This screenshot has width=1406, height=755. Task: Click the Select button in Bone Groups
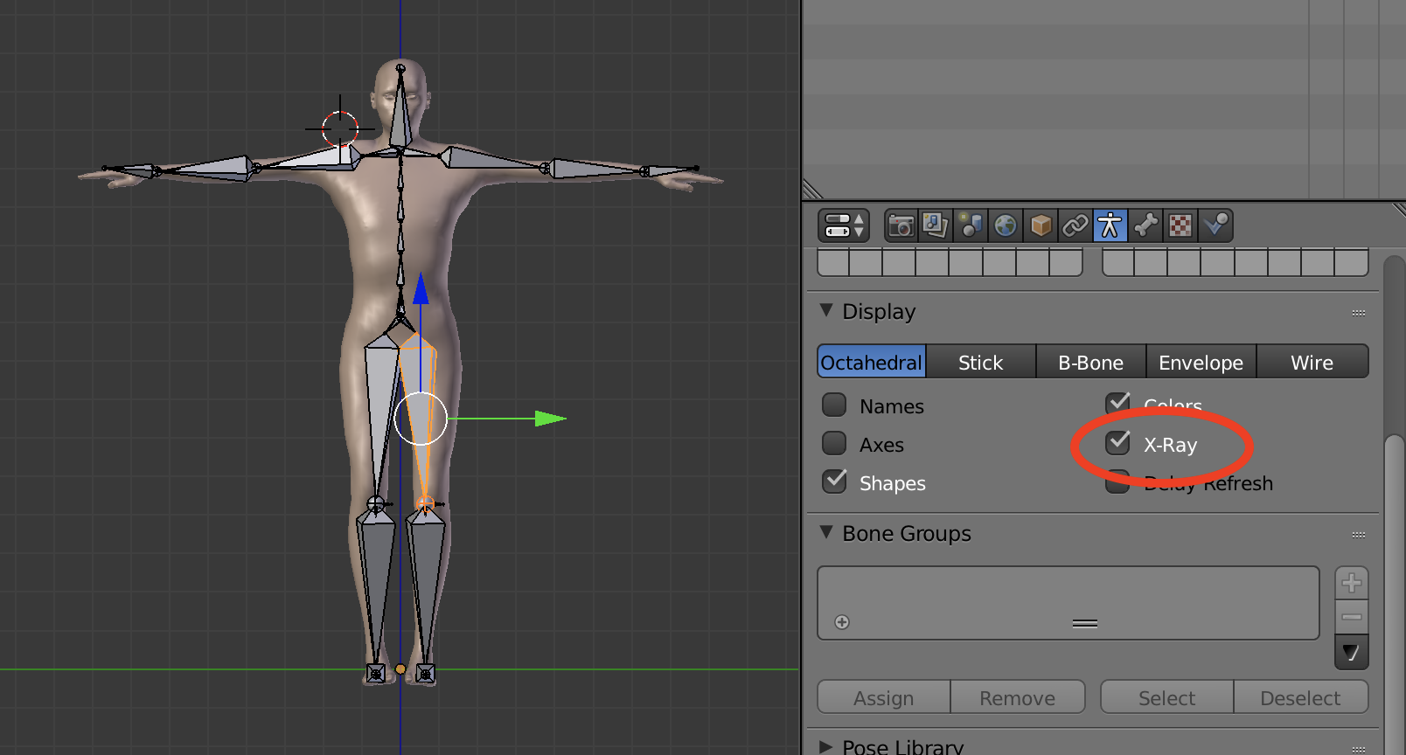tap(1167, 697)
